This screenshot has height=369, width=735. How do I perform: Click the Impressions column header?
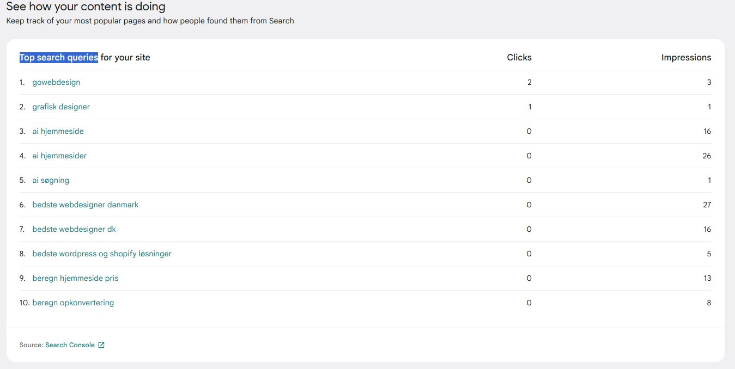point(686,57)
